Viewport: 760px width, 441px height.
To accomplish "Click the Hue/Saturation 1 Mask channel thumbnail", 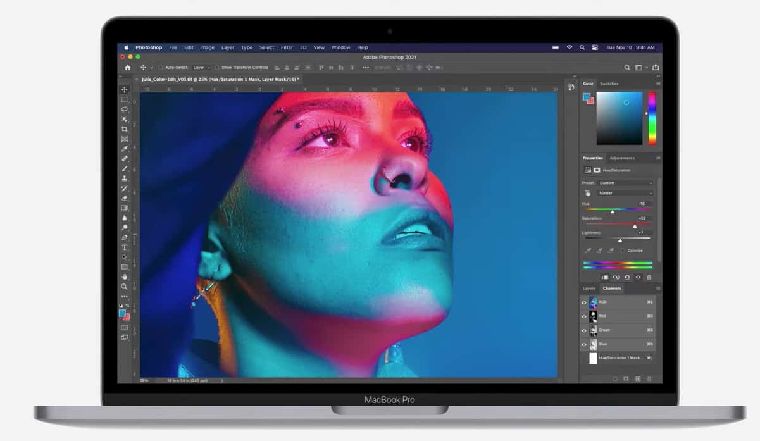I will (x=593, y=358).
